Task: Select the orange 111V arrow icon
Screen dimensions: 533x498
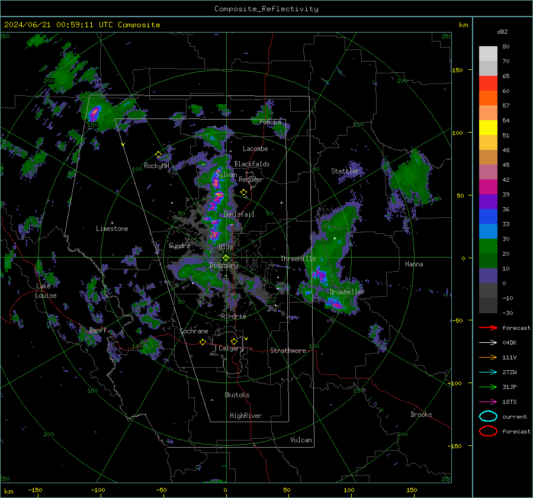Action: (488, 357)
